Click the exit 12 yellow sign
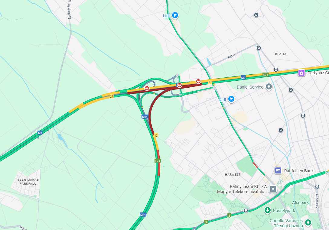Viewport: 329px width, 230px height. click(x=156, y=135)
